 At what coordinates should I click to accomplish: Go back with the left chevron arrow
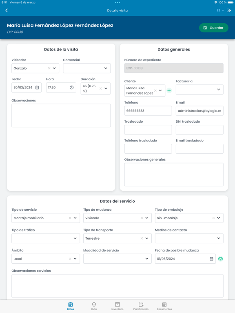point(7,10)
